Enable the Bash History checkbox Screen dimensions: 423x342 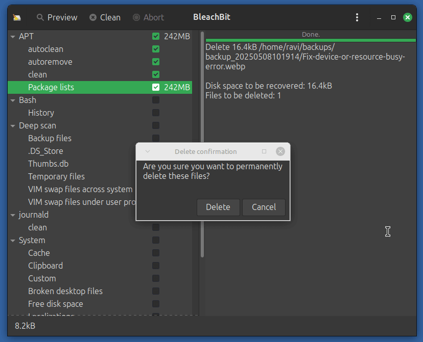[x=155, y=113]
